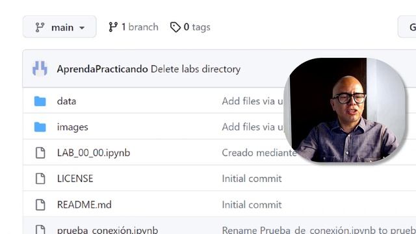The width and height of the screenshot is (416, 234).
Task: Click the tag icon next to 0 tags
Action: coord(175,27)
